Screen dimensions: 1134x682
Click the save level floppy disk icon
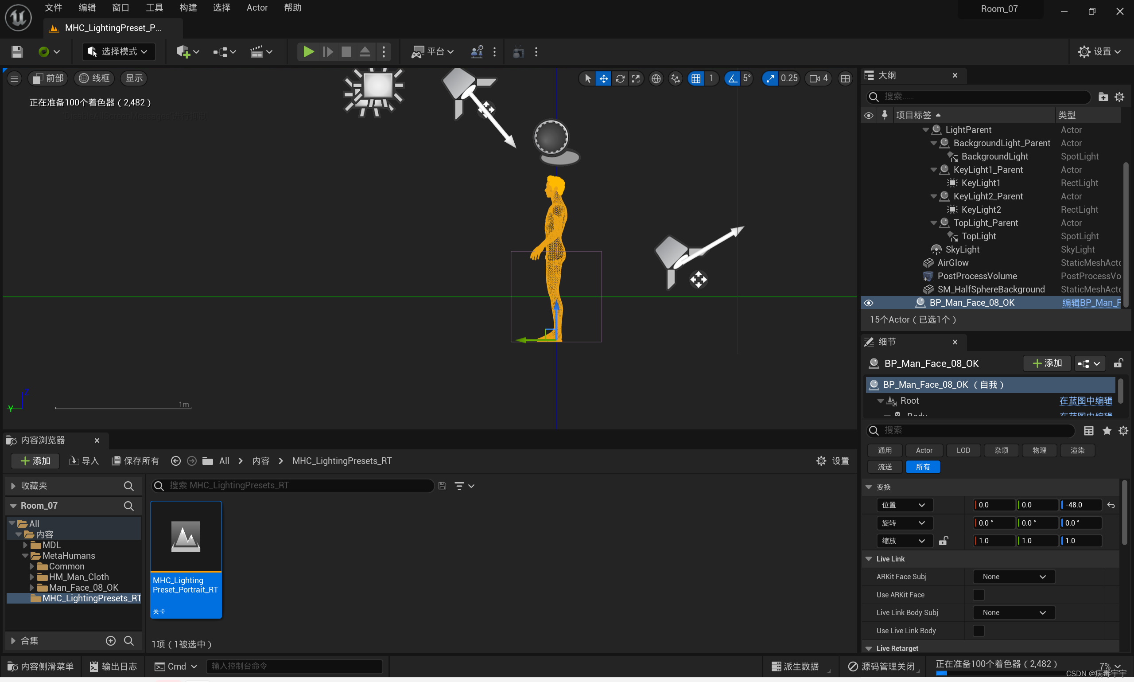[x=17, y=52]
